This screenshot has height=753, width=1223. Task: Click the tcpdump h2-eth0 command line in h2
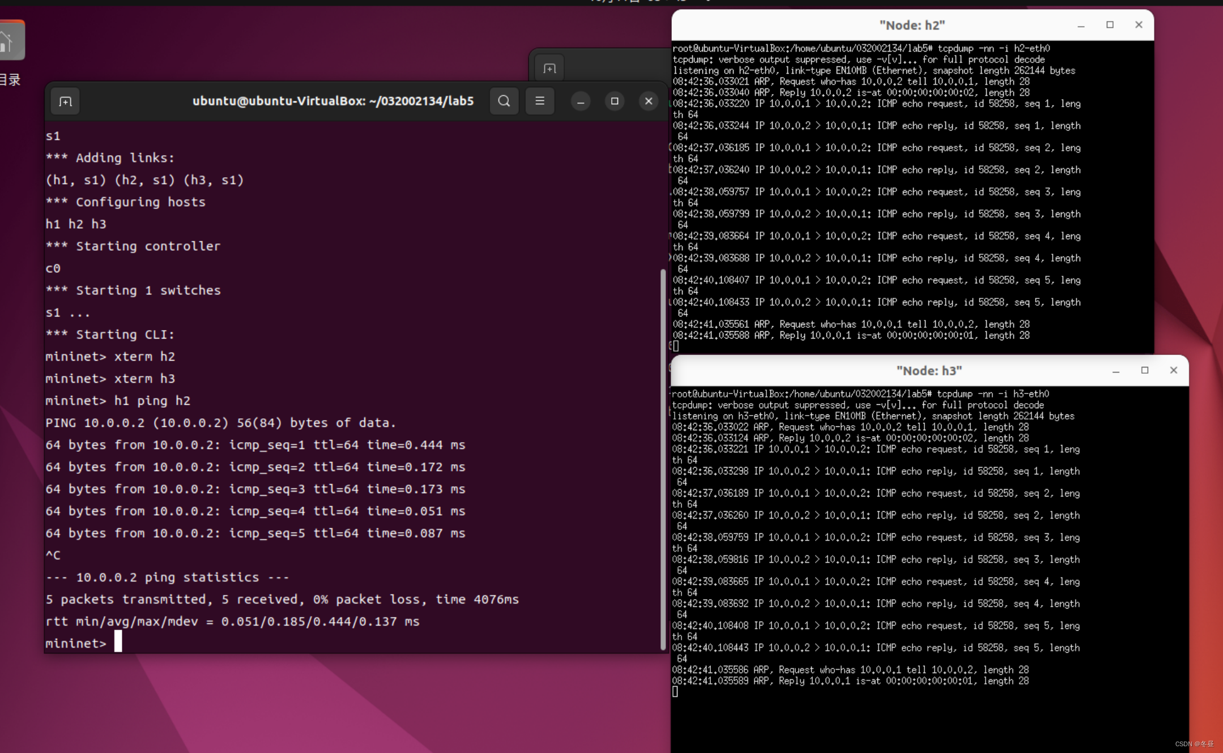(x=862, y=49)
